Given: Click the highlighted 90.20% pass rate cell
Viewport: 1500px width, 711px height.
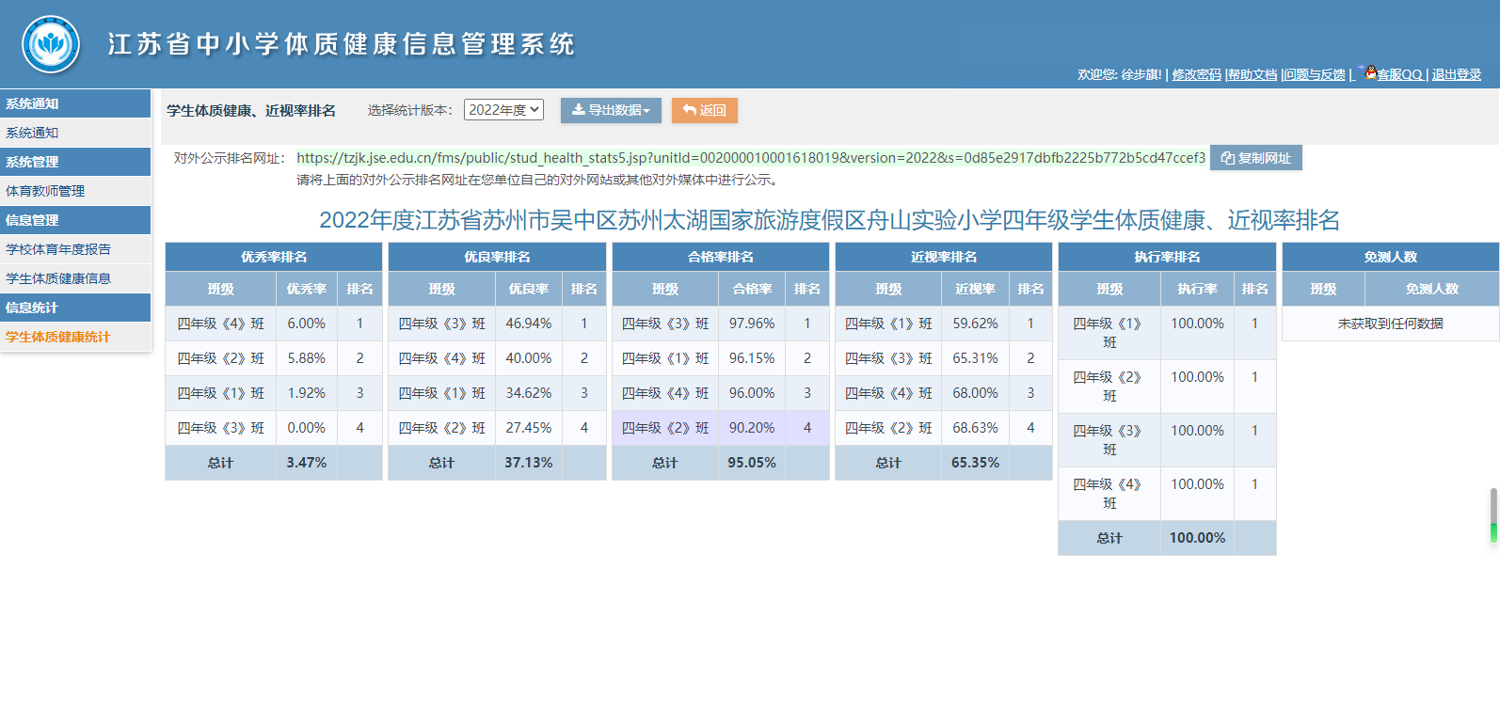Looking at the screenshot, I should click(x=752, y=428).
